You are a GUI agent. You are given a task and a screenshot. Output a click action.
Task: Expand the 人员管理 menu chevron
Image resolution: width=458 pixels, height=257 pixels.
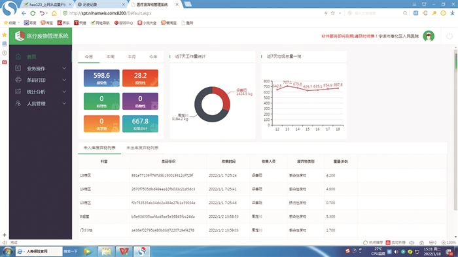64,103
